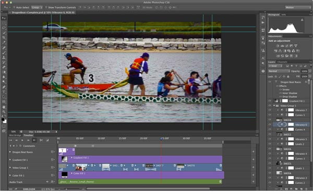Select the Gradient tool
313x194 pixels.
[4, 72]
